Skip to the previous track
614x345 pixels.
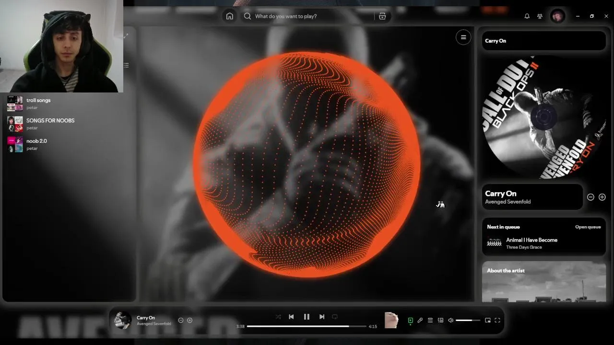coord(291,317)
